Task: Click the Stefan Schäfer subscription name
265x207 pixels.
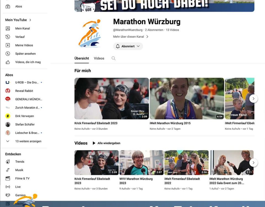Action: [25, 124]
